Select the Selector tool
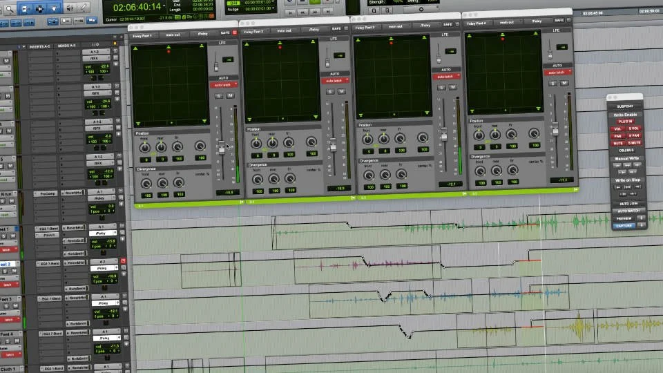Viewport: 663px width, 373px height. [x=40, y=8]
